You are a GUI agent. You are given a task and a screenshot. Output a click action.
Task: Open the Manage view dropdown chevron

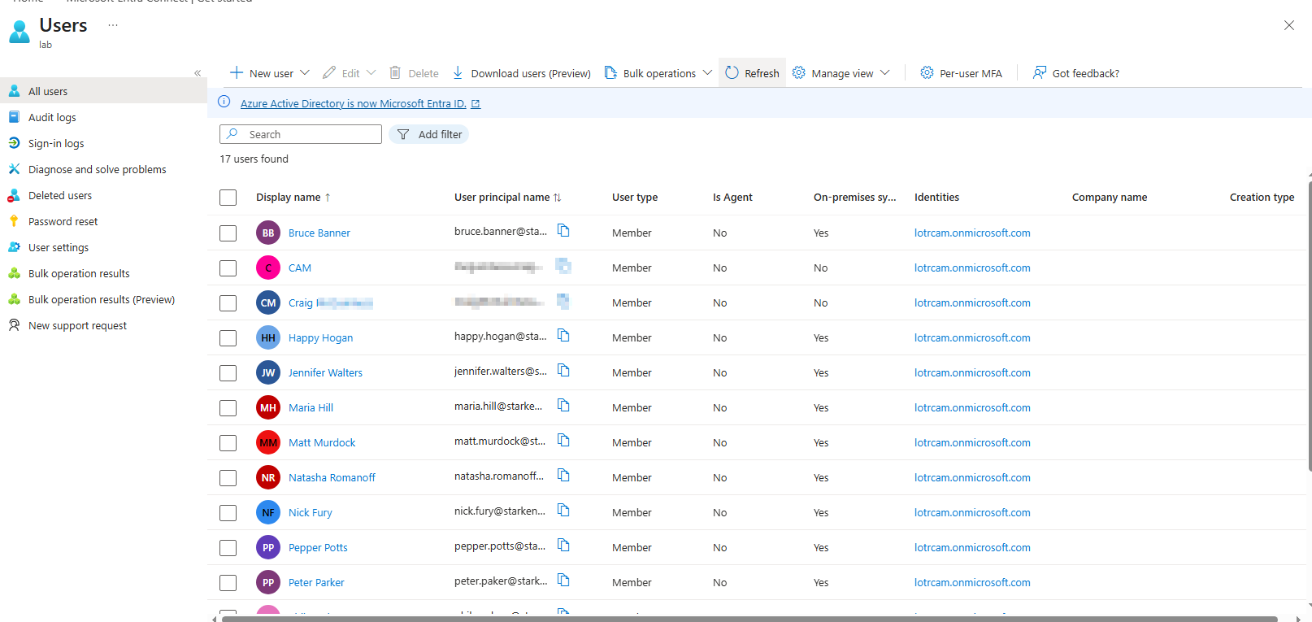pos(885,72)
